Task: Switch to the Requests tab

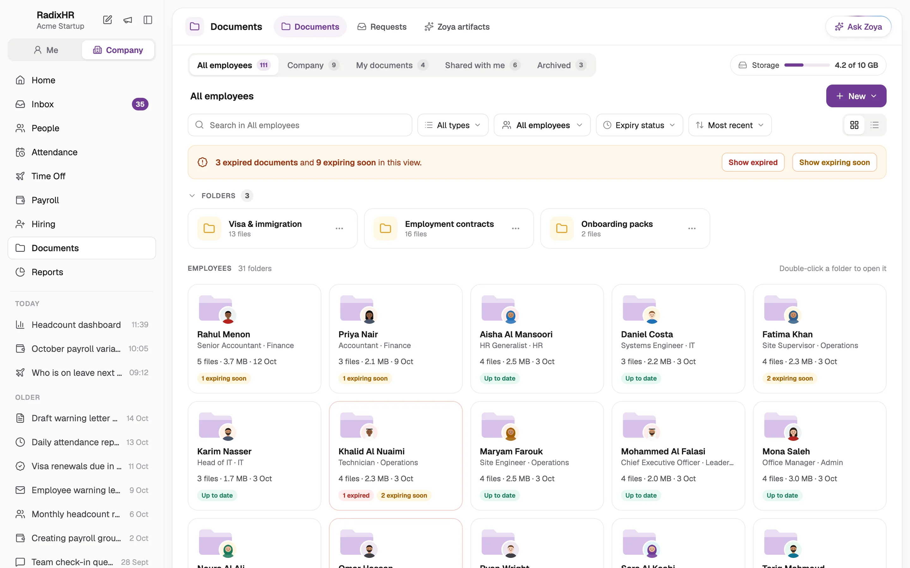Action: [382, 27]
